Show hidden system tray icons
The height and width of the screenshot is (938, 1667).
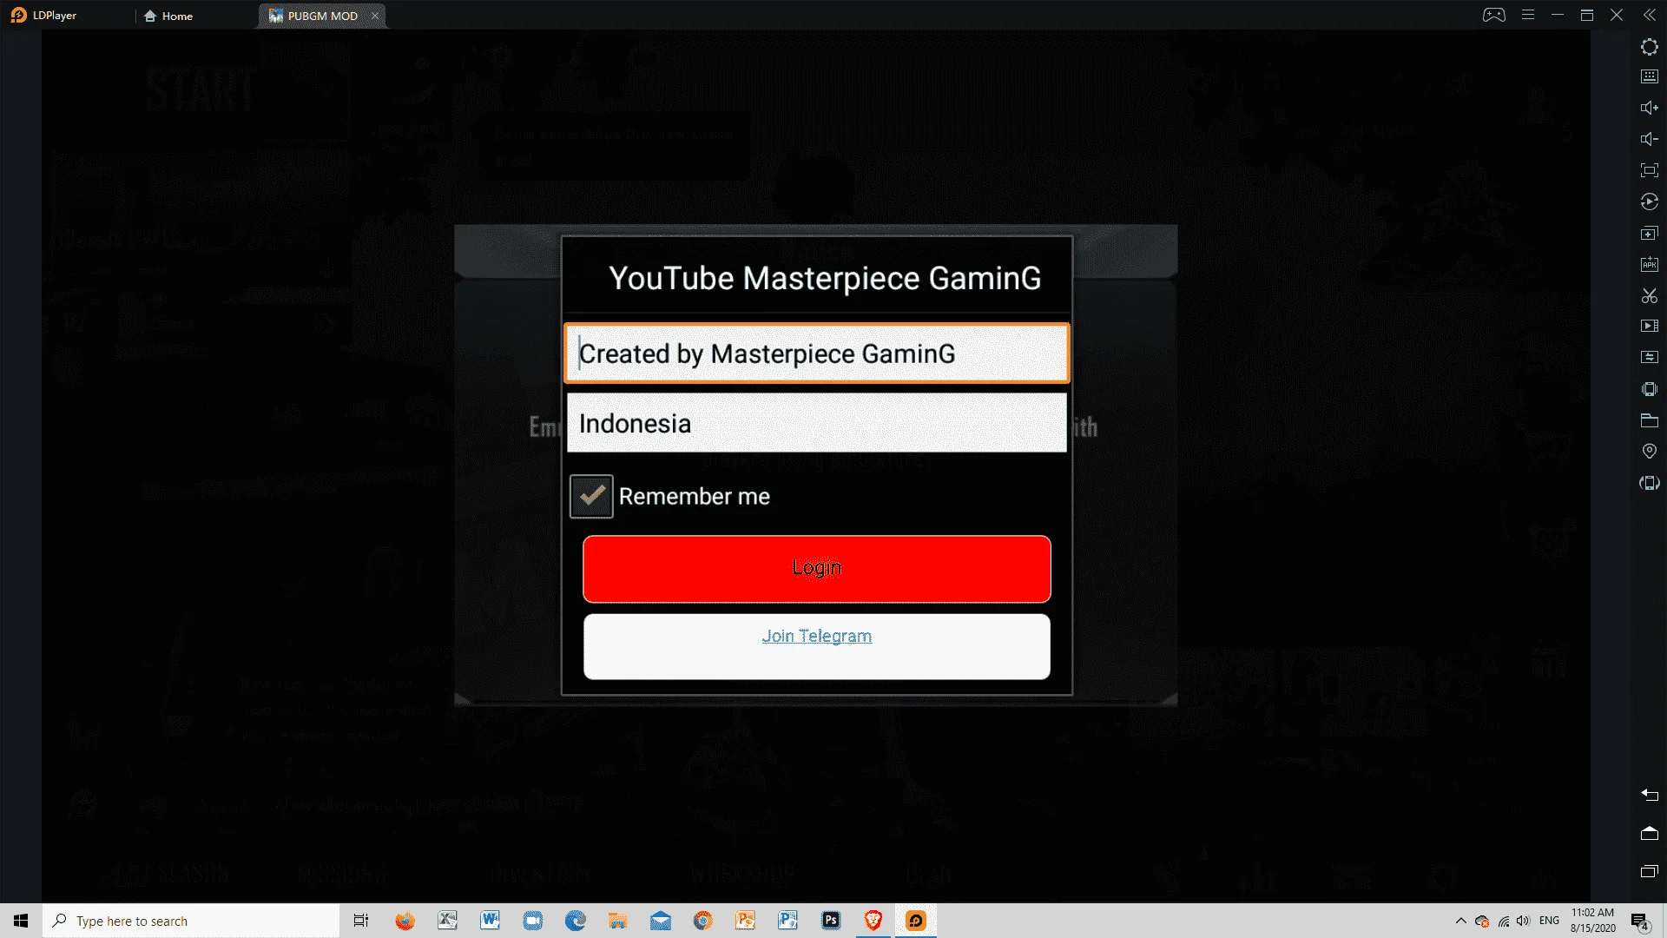click(x=1460, y=921)
